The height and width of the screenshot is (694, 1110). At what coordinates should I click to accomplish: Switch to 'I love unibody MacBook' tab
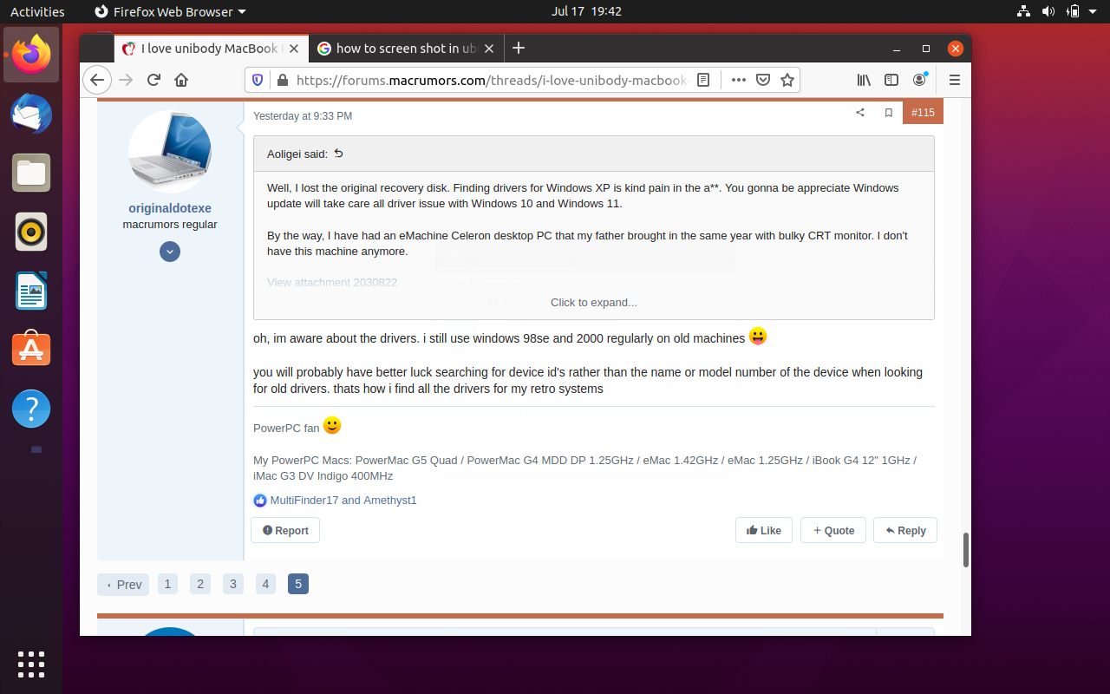[x=212, y=49]
